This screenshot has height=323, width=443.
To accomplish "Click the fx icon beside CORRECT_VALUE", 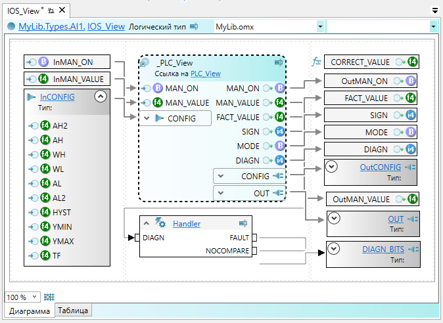I will tap(316, 62).
